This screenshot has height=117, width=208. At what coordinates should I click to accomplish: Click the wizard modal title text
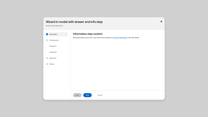coord(74,22)
